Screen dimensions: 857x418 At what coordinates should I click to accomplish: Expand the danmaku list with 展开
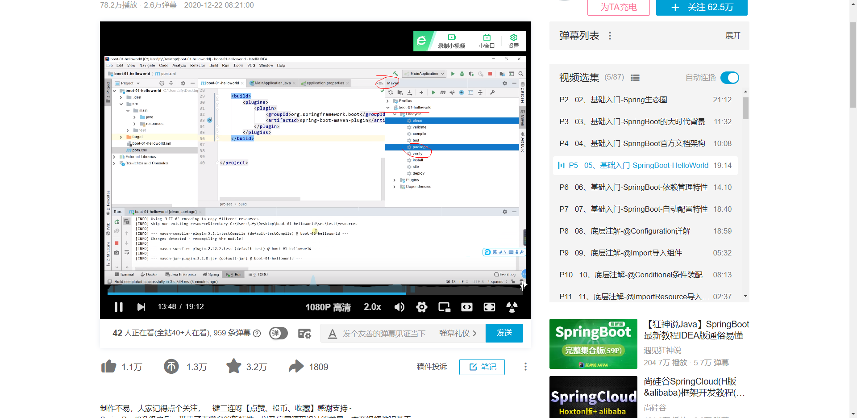(x=733, y=36)
